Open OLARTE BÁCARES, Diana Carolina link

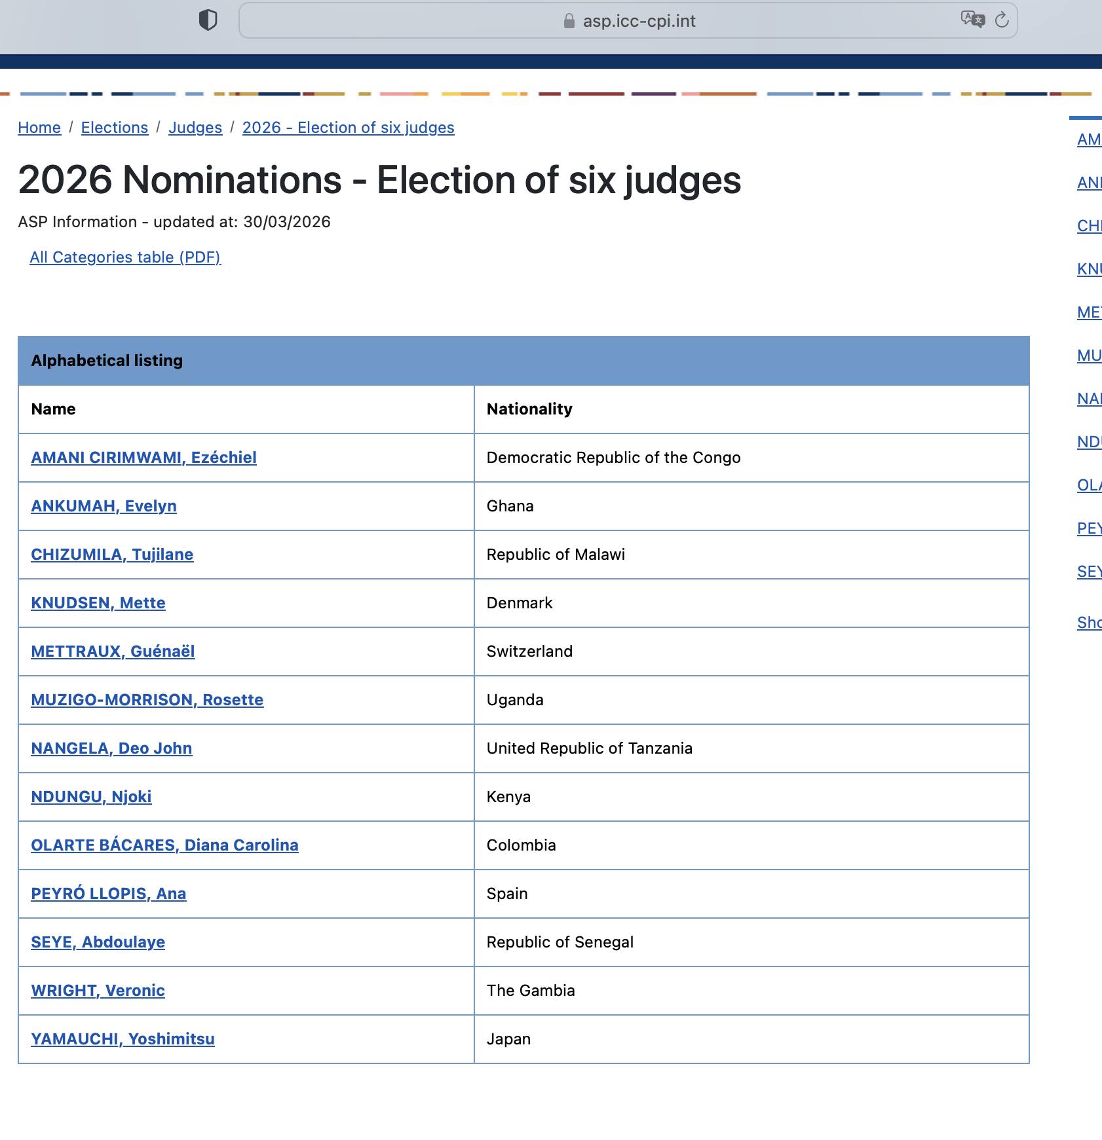point(164,845)
